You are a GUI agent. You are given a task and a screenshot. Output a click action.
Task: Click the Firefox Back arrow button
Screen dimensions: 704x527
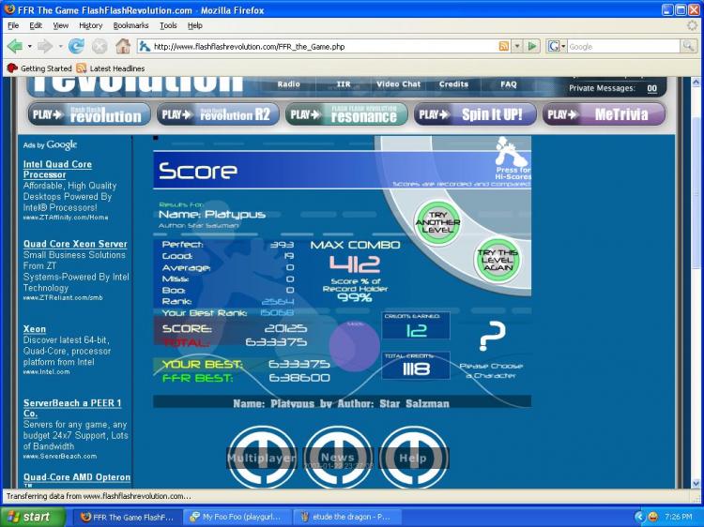coord(15,46)
